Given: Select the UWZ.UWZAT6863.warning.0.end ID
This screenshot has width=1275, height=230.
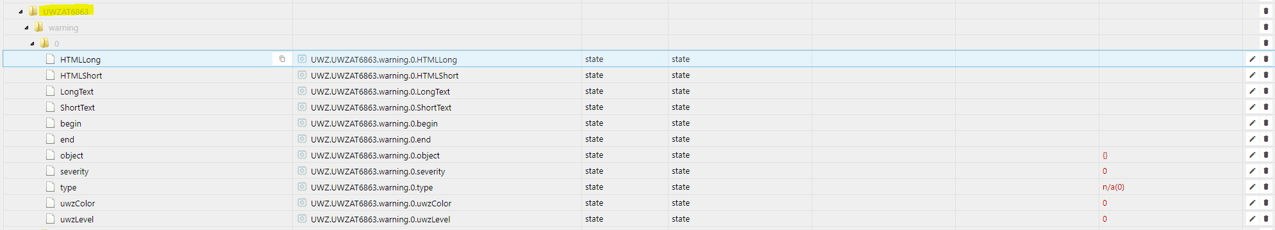Looking at the screenshot, I should (371, 139).
